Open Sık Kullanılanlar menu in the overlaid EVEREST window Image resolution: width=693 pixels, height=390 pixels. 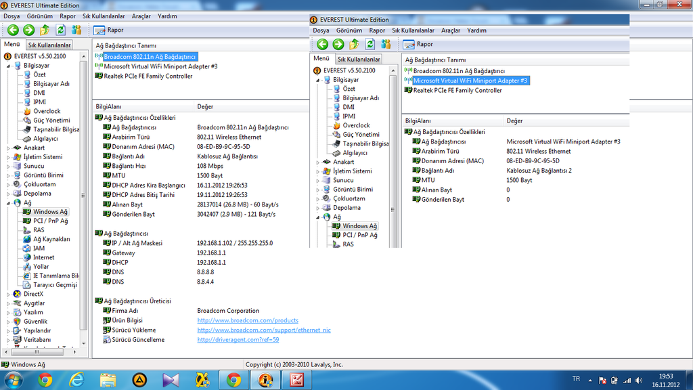click(x=413, y=30)
